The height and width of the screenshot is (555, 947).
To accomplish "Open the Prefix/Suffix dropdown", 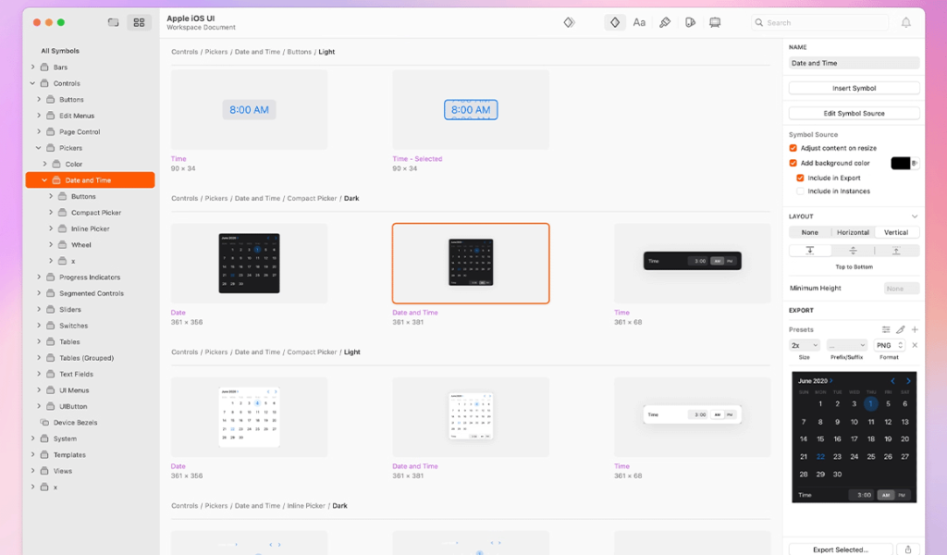I will (x=847, y=345).
